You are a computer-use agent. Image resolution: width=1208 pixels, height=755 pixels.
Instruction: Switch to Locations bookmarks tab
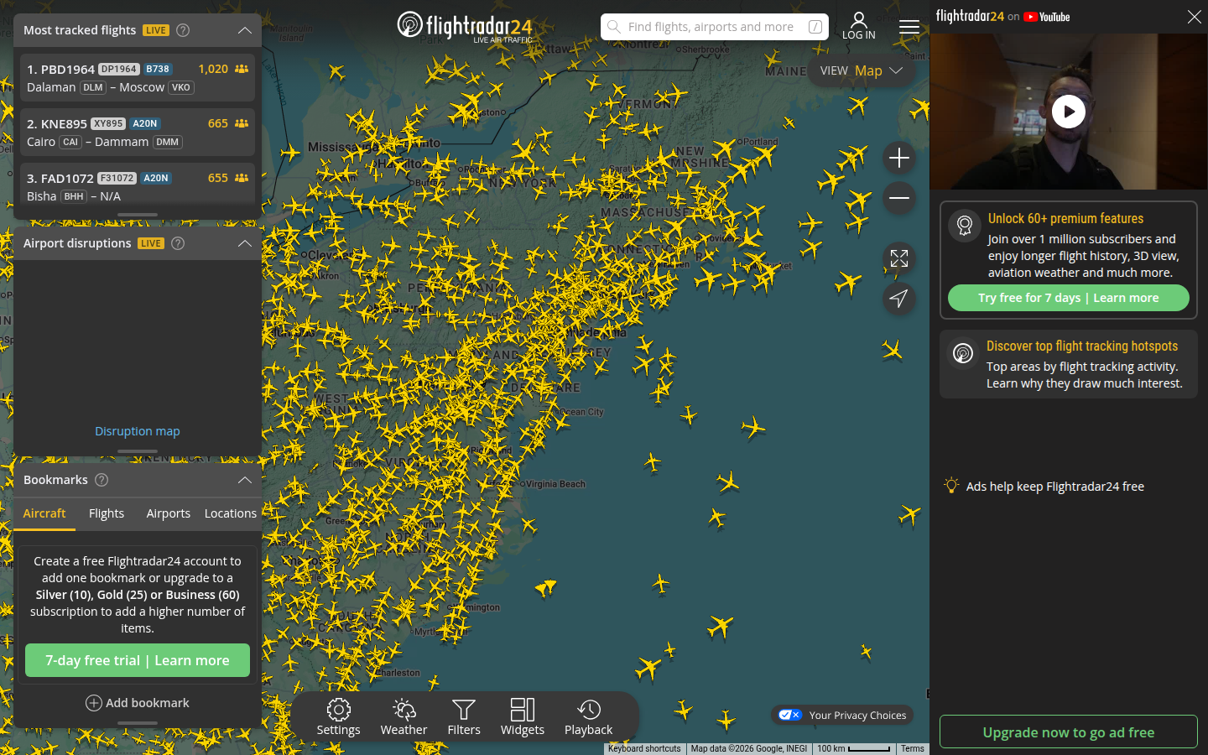[230, 513]
